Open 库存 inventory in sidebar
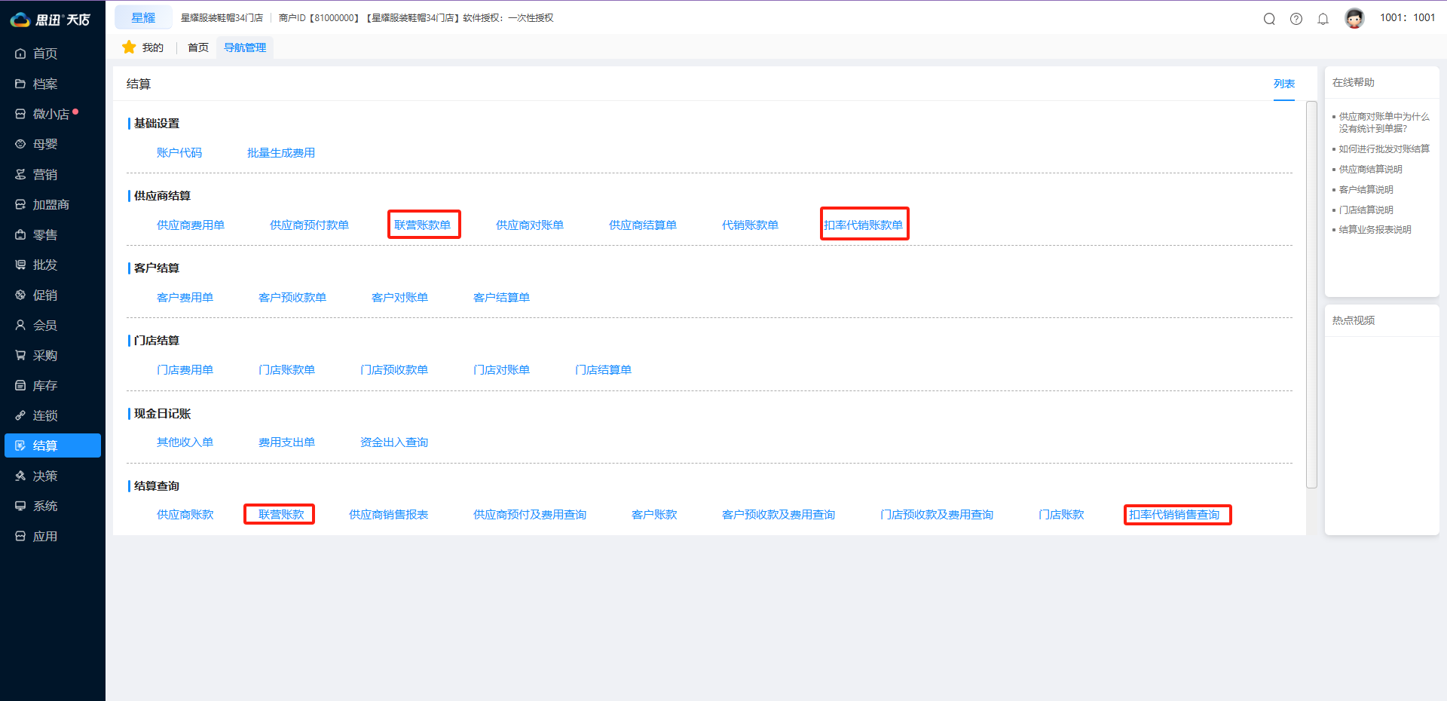 [x=44, y=385]
